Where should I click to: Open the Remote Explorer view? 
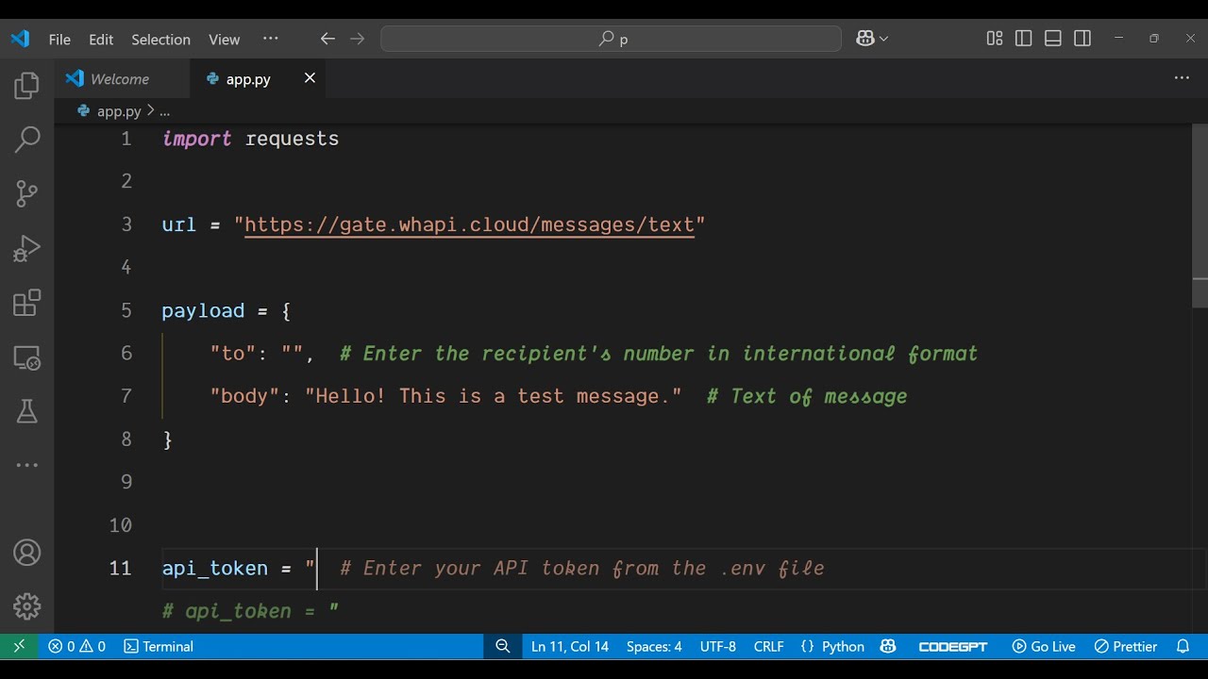click(x=26, y=357)
